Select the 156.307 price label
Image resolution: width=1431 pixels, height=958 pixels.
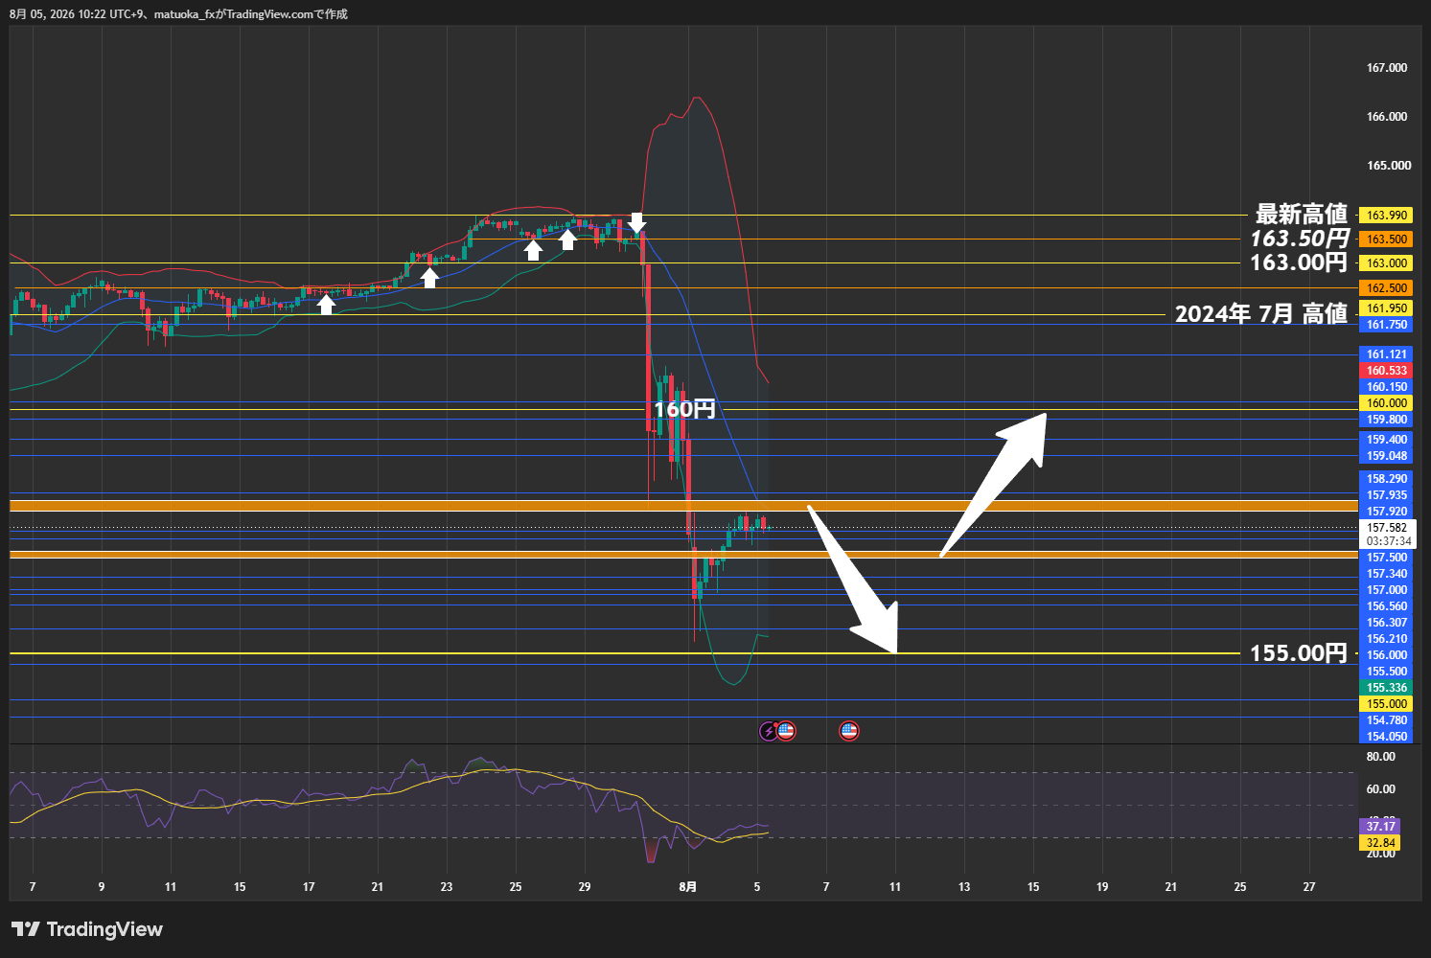tap(1386, 623)
